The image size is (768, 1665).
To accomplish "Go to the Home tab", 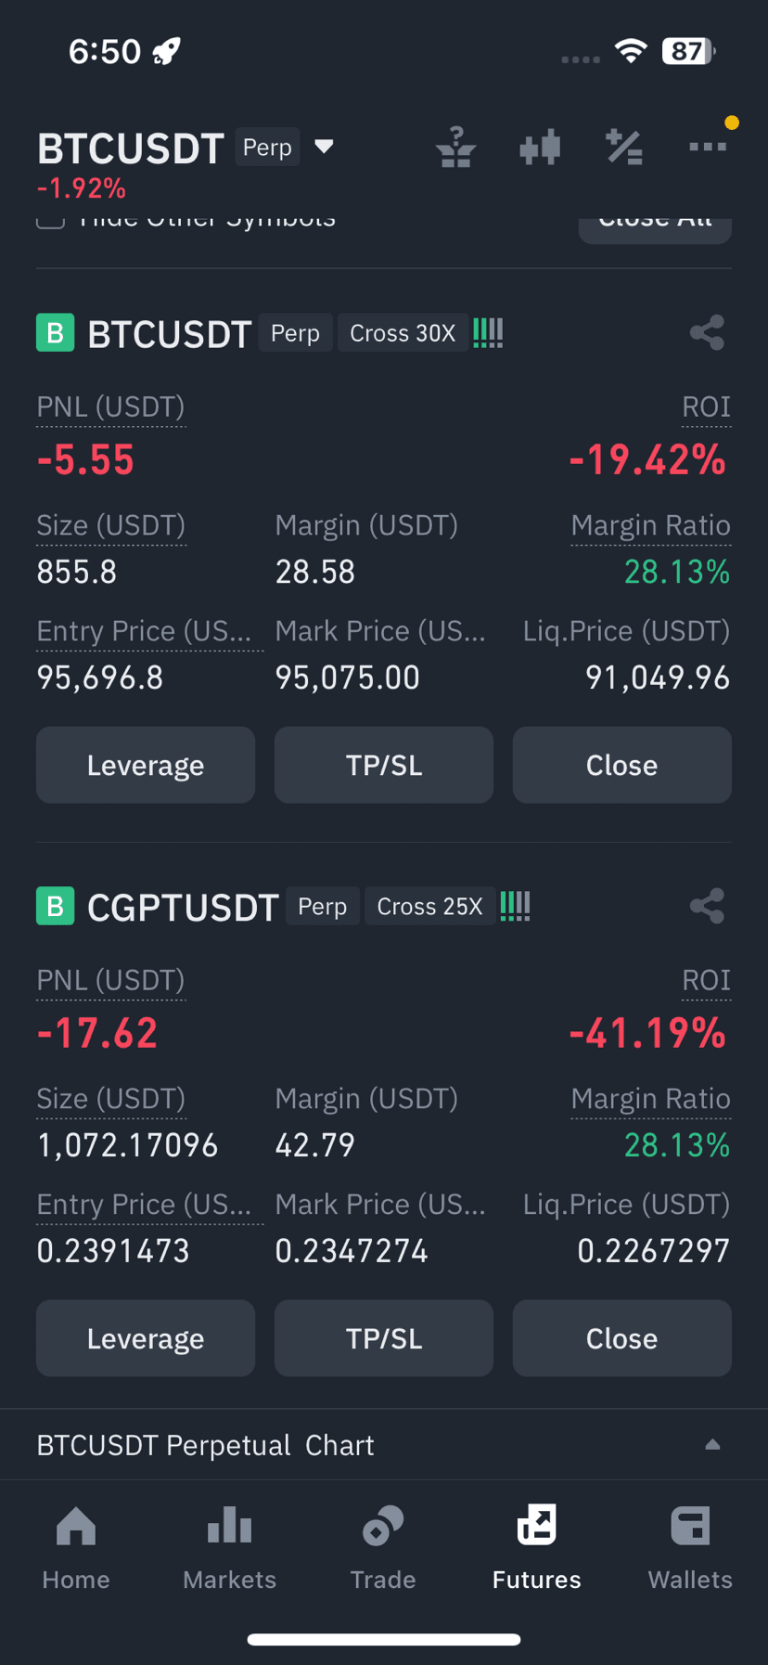I will click(x=76, y=1547).
